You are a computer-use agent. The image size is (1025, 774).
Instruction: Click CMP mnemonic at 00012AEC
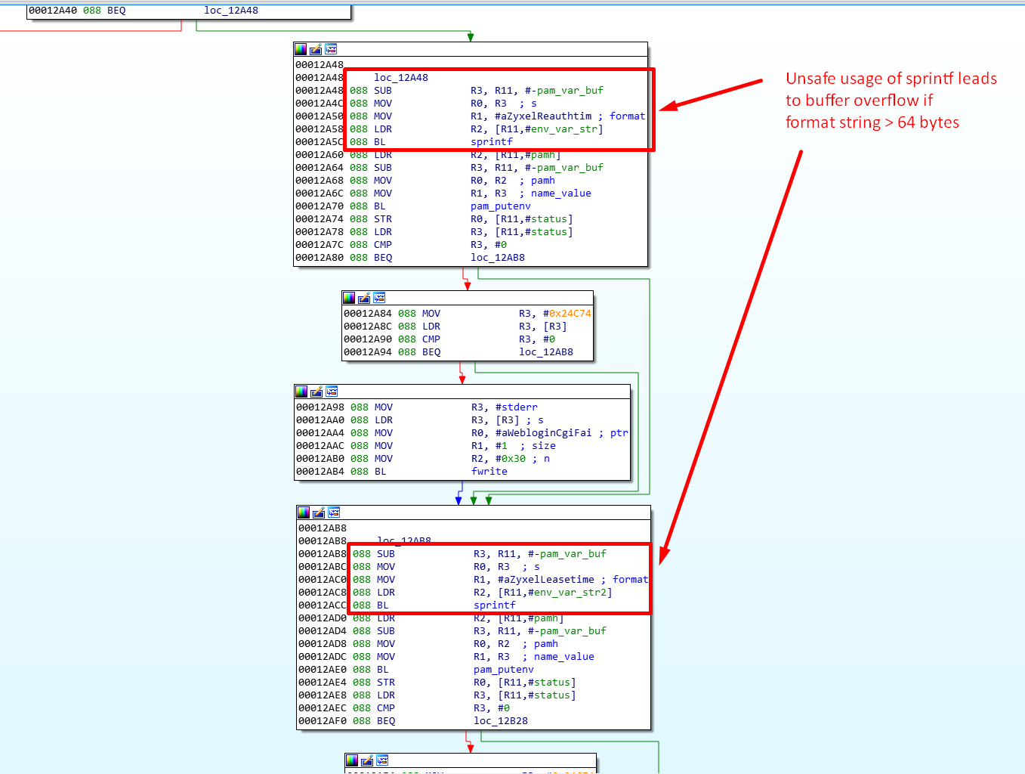(x=386, y=708)
